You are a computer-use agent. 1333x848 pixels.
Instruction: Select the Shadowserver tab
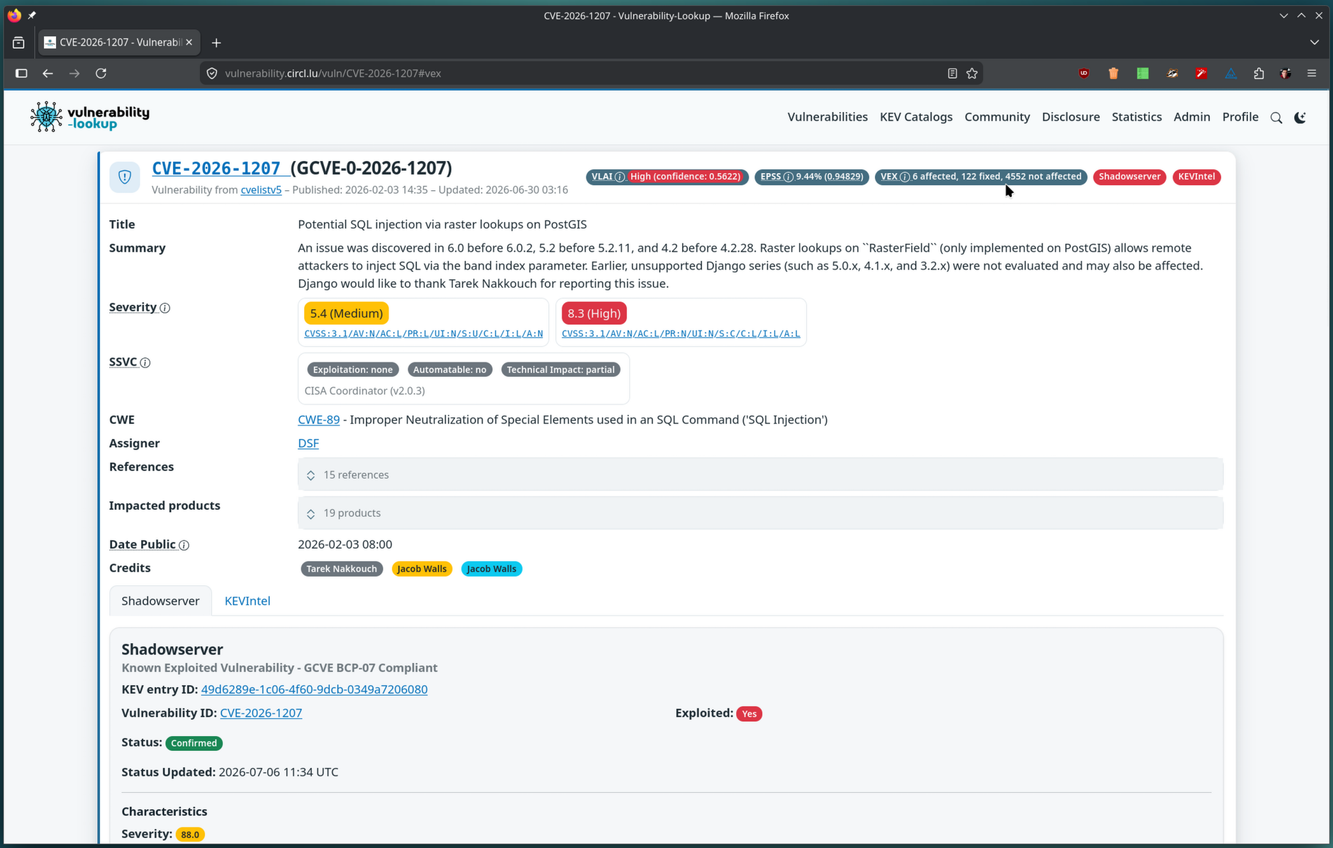point(160,601)
